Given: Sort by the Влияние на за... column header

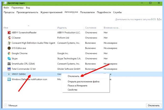Looking at the screenshot, I should point(112,28).
